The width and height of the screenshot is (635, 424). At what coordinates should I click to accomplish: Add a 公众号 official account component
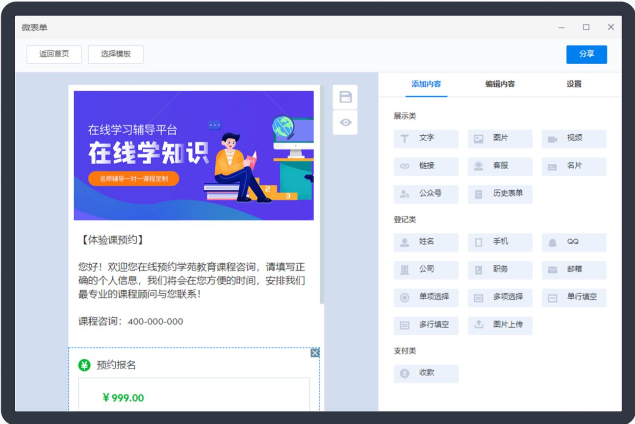[426, 194]
